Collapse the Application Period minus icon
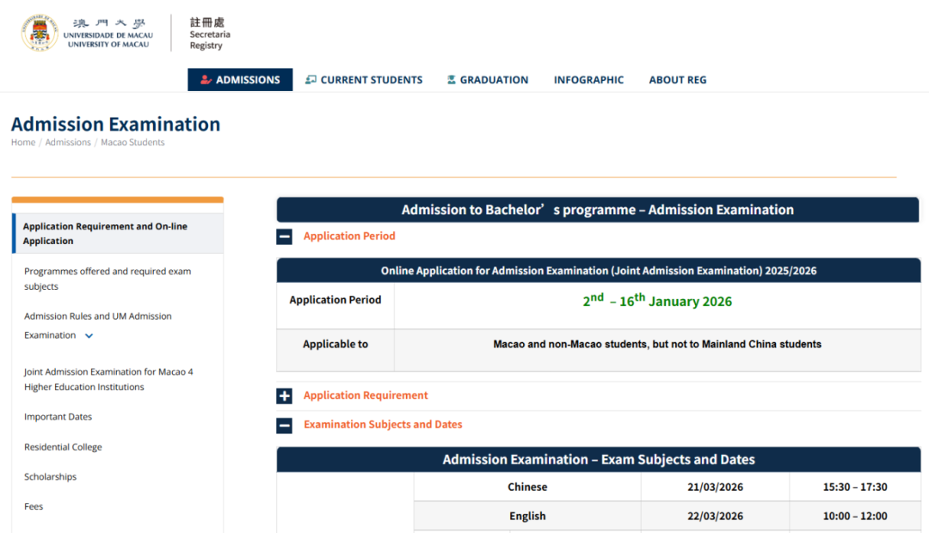 (285, 236)
